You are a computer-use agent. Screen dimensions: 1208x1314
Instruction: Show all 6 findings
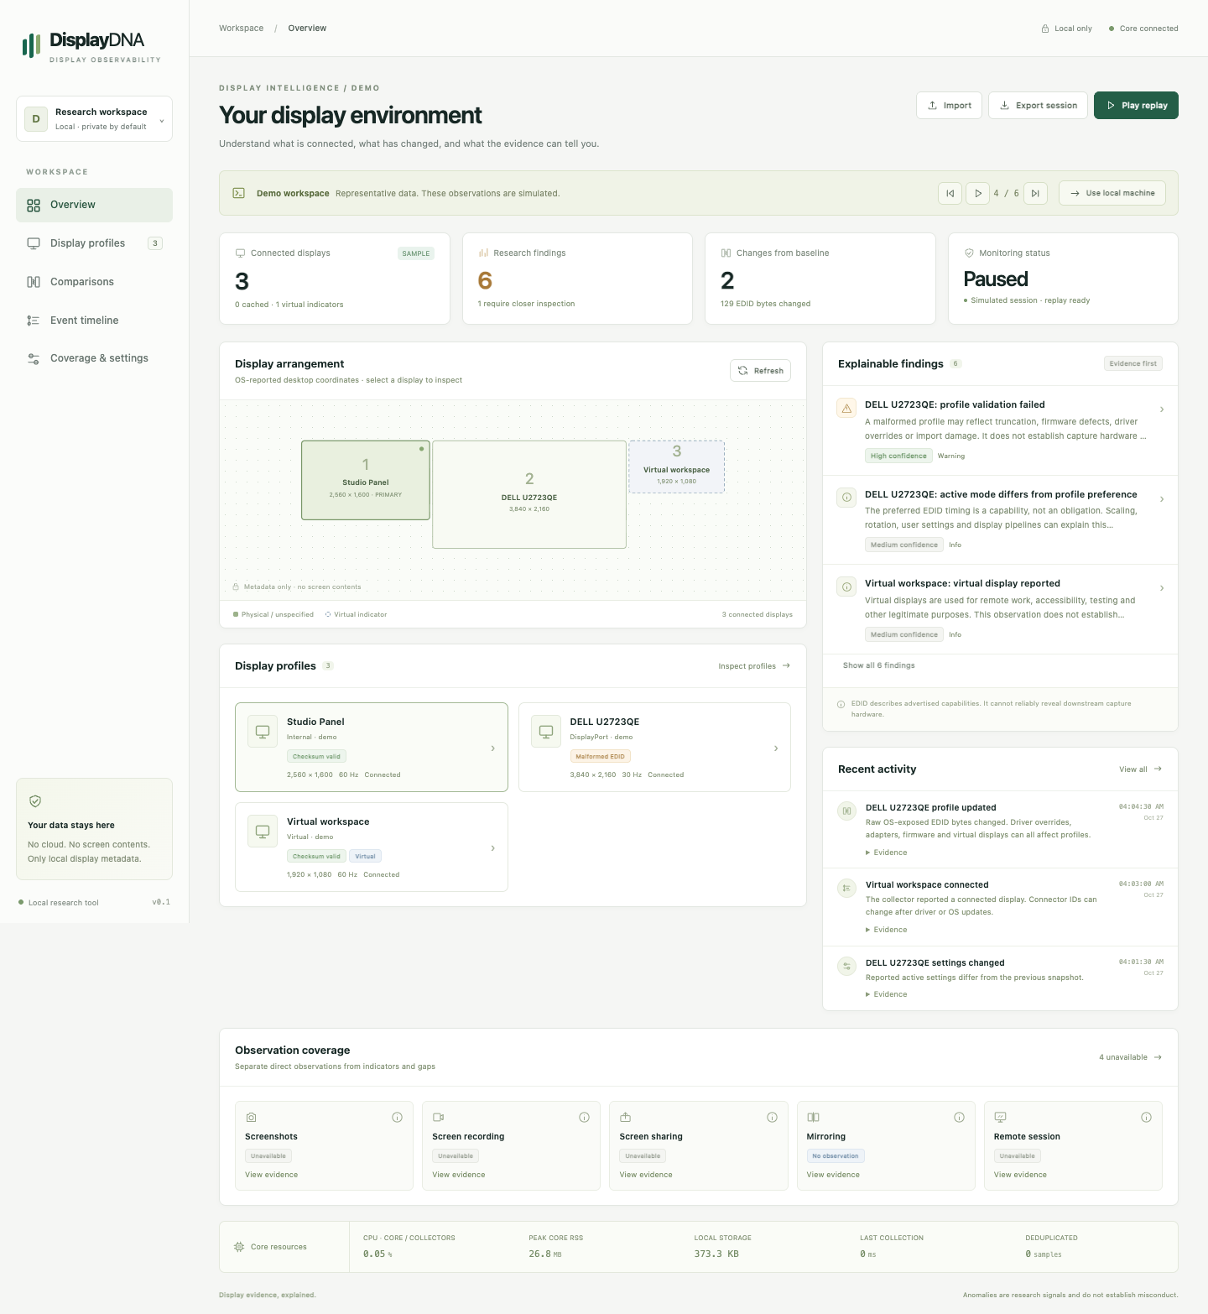(878, 665)
